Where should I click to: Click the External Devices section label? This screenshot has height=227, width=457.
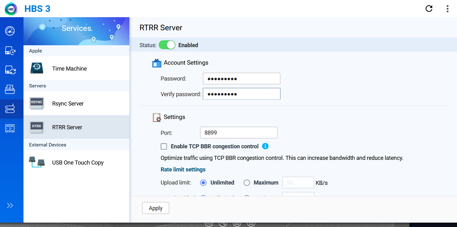[48, 145]
